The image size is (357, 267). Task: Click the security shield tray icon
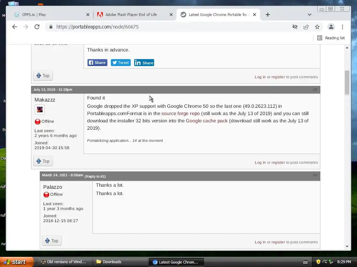[x=318, y=262]
